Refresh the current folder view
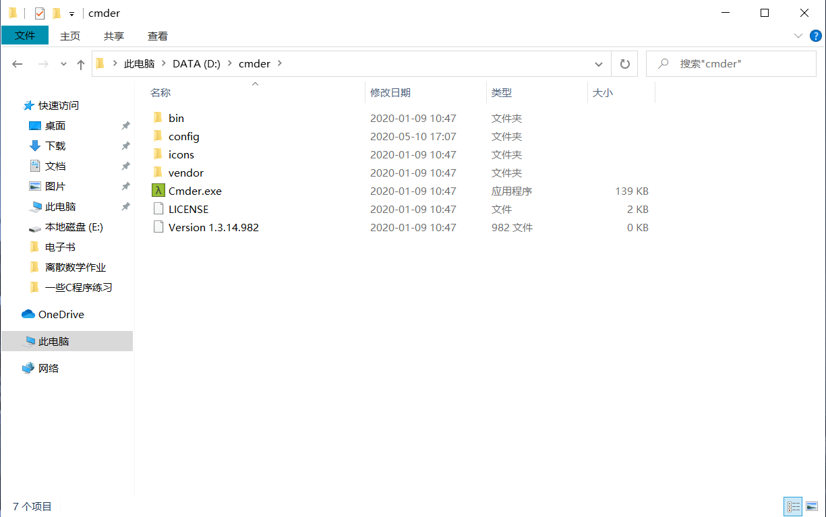The width and height of the screenshot is (826, 517). click(625, 64)
